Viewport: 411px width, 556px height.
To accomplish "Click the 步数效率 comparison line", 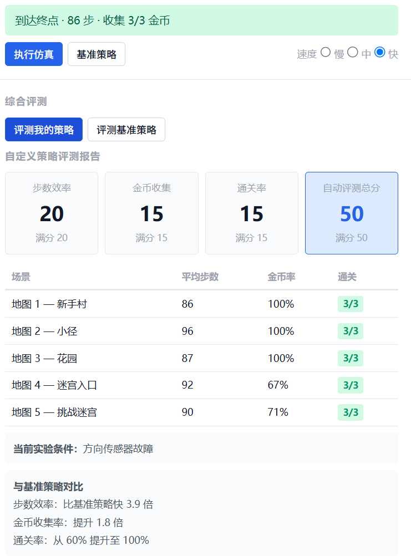I will tap(83, 504).
